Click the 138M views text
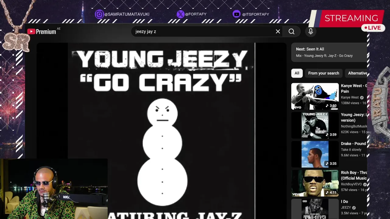This screenshot has height=219, width=390. pos(350,103)
